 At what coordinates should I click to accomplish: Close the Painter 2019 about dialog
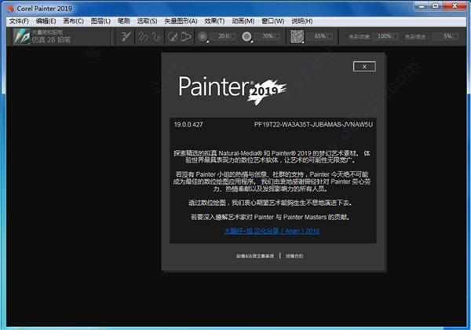364,67
